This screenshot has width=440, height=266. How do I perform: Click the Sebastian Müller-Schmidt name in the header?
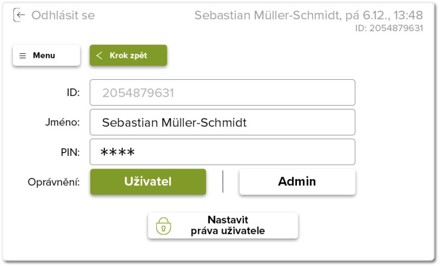tap(266, 16)
